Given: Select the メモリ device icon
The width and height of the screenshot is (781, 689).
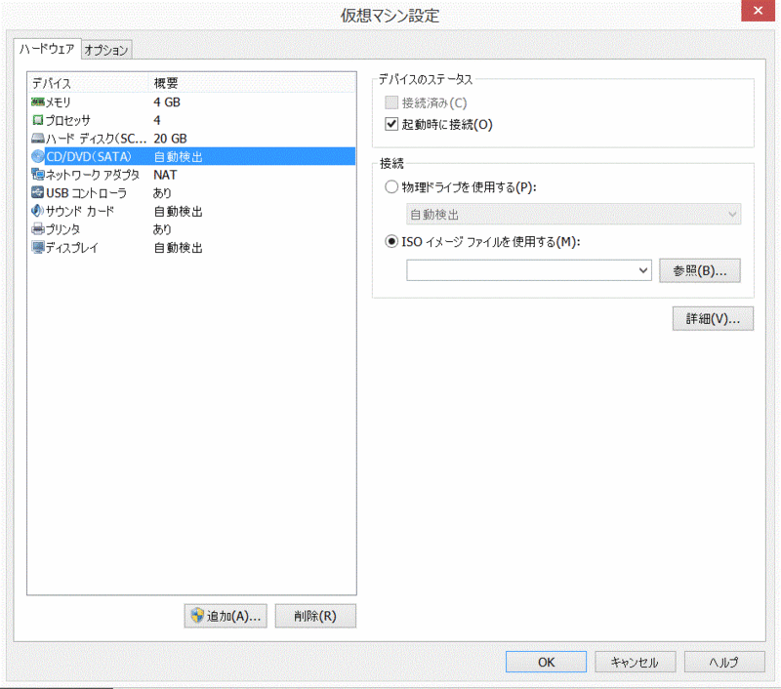Looking at the screenshot, I should [x=35, y=101].
